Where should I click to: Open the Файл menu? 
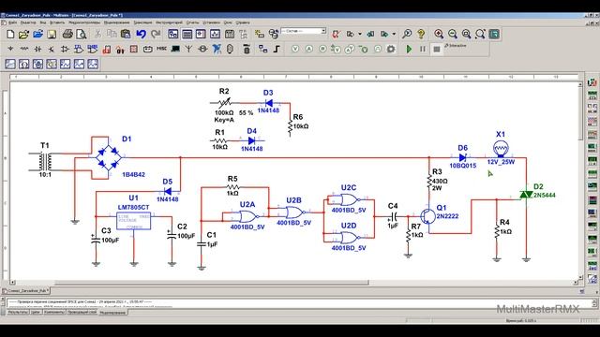[12, 22]
